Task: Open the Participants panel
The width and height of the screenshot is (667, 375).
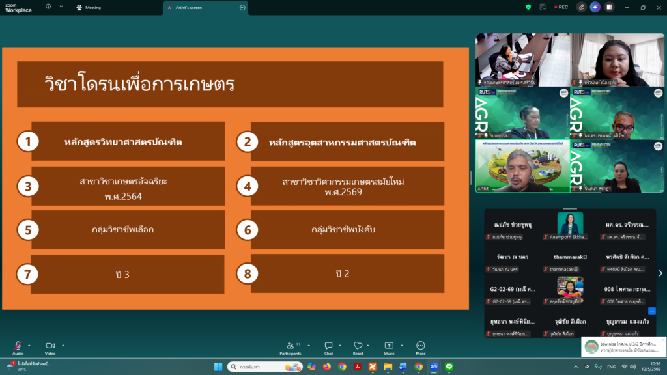Action: 291,348
